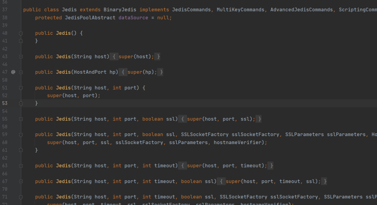Collapse the Jedis() constructor fold marker on line 40
377x205 pixels.
click(x=21, y=33)
